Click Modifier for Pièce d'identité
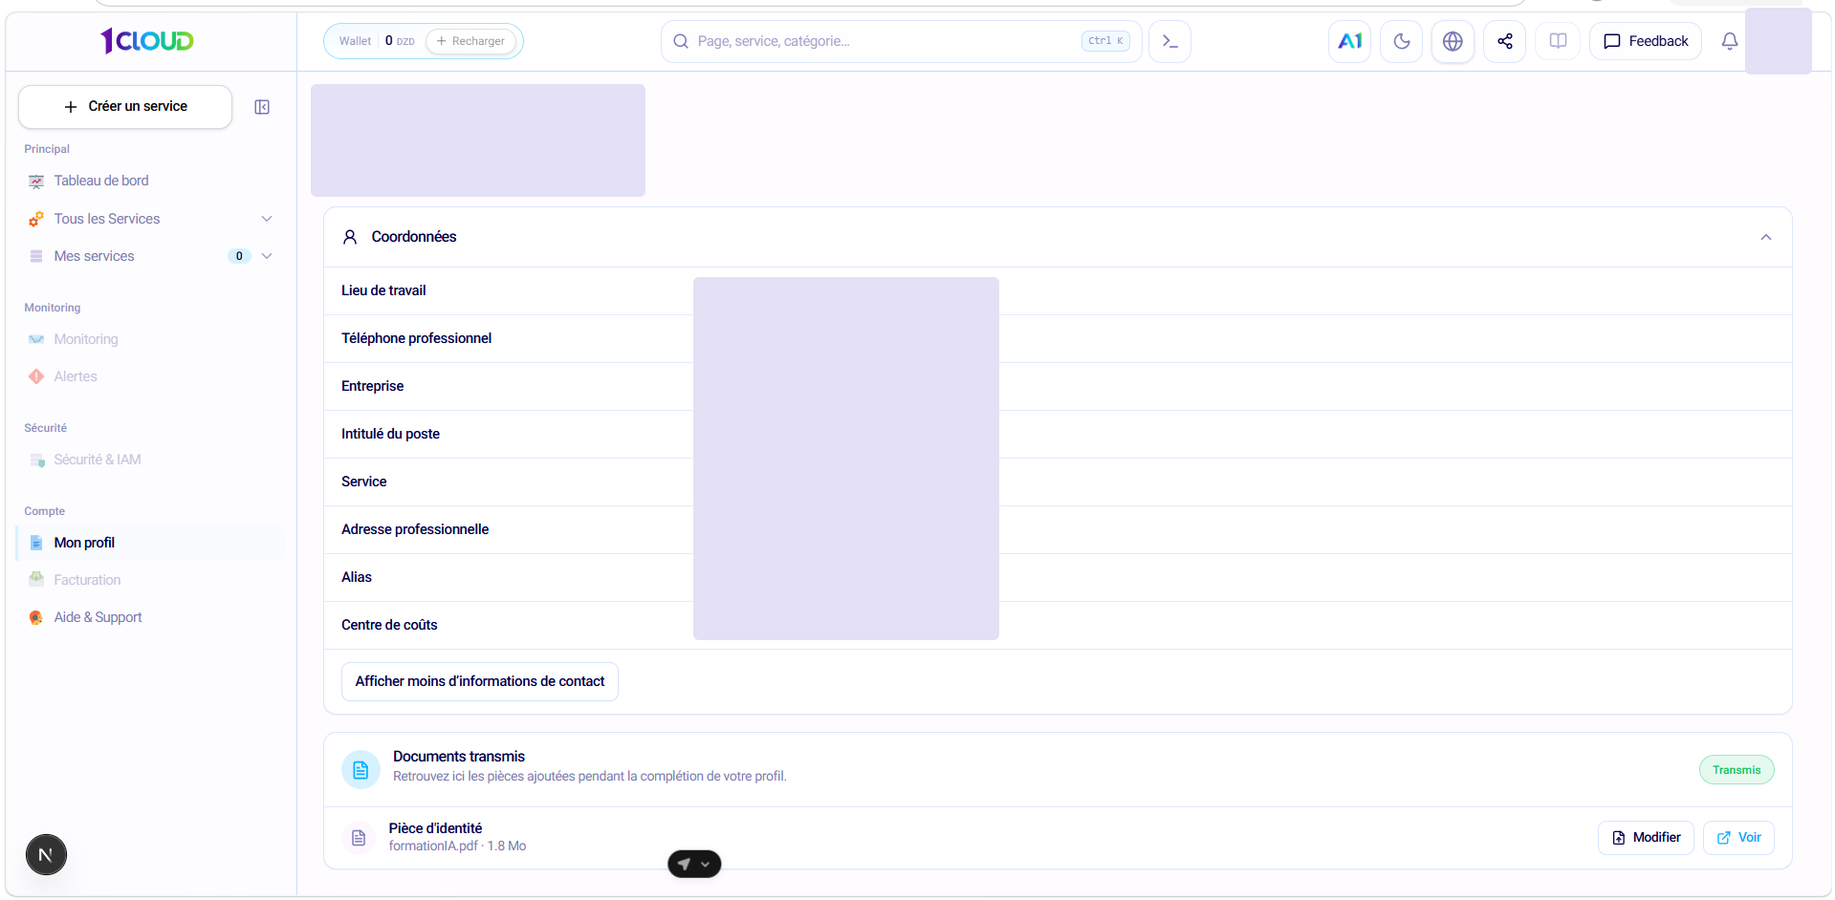 tap(1646, 838)
